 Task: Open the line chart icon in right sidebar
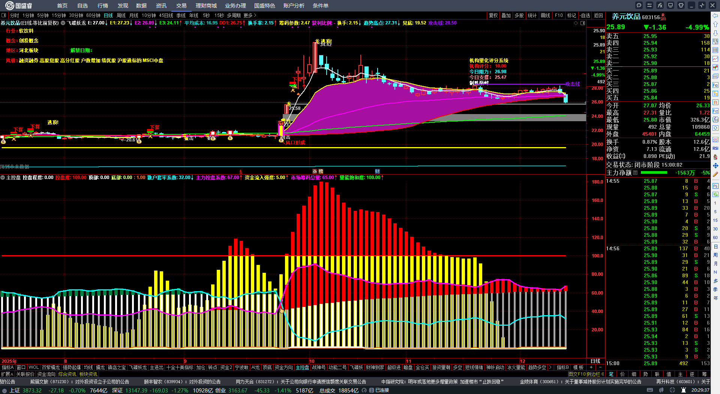pos(715,59)
